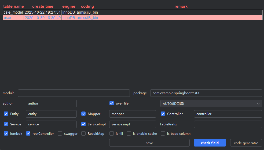Select the csle_model table row

[13, 12]
